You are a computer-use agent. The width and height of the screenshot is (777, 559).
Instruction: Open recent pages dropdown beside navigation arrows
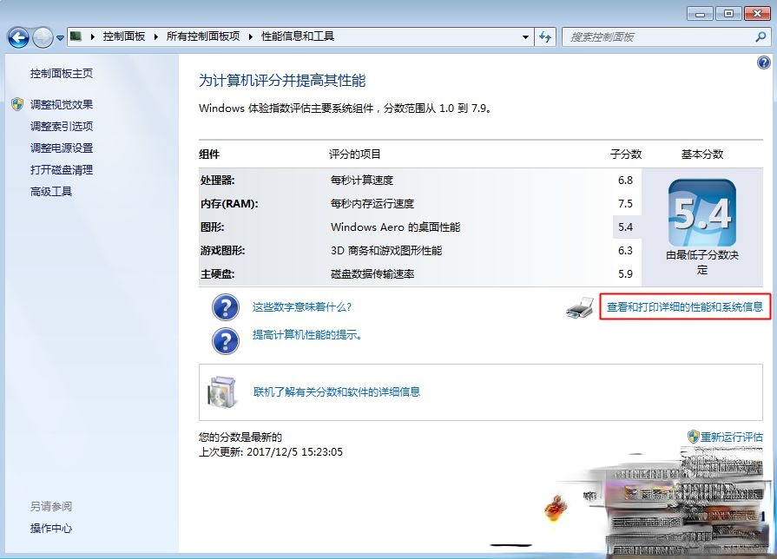[x=60, y=37]
